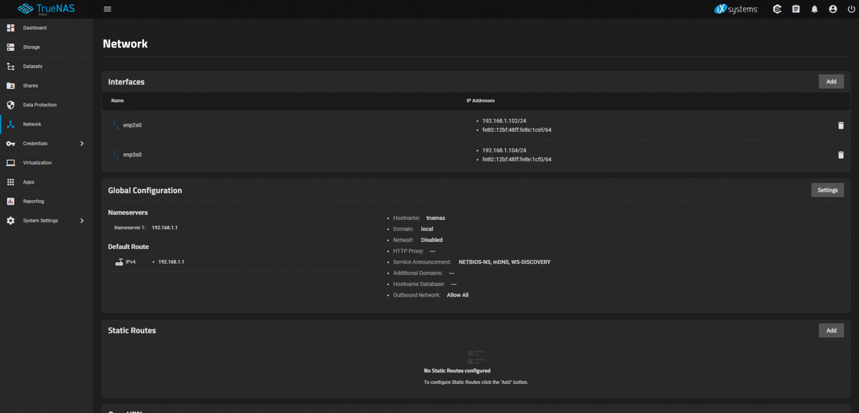Open the Reporting menu item
Image resolution: width=859 pixels, height=413 pixels.
34,202
